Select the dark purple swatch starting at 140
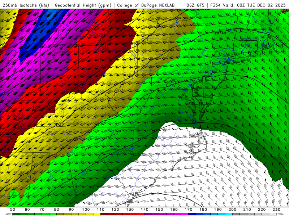 [x=148, y=214]
